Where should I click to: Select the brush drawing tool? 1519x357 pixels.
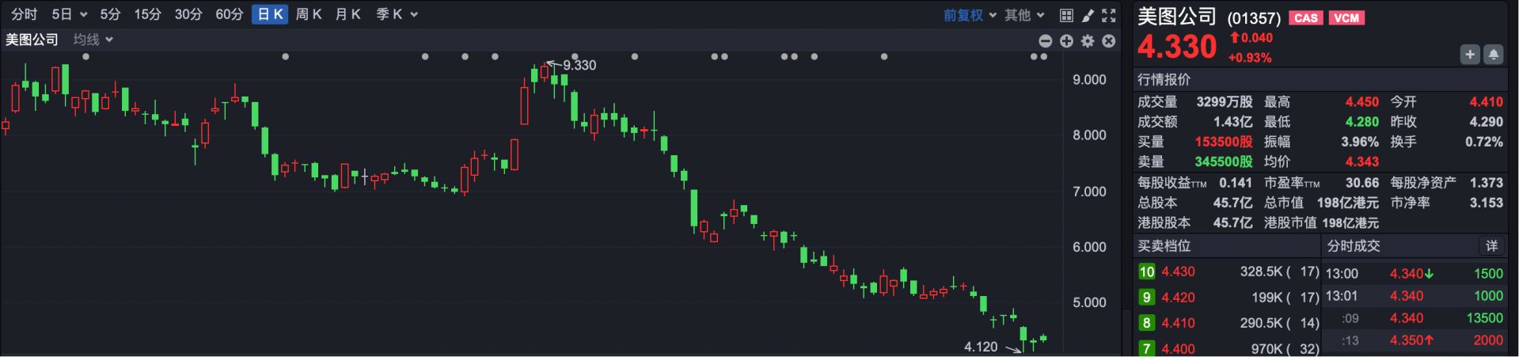coord(1088,15)
